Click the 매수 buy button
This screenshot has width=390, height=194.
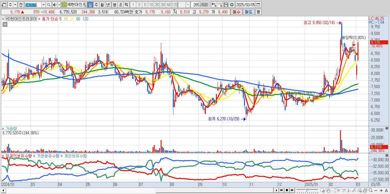(236, 12)
